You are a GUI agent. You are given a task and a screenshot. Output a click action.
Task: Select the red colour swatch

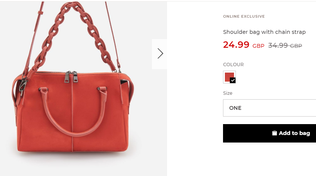pyautogui.click(x=229, y=77)
